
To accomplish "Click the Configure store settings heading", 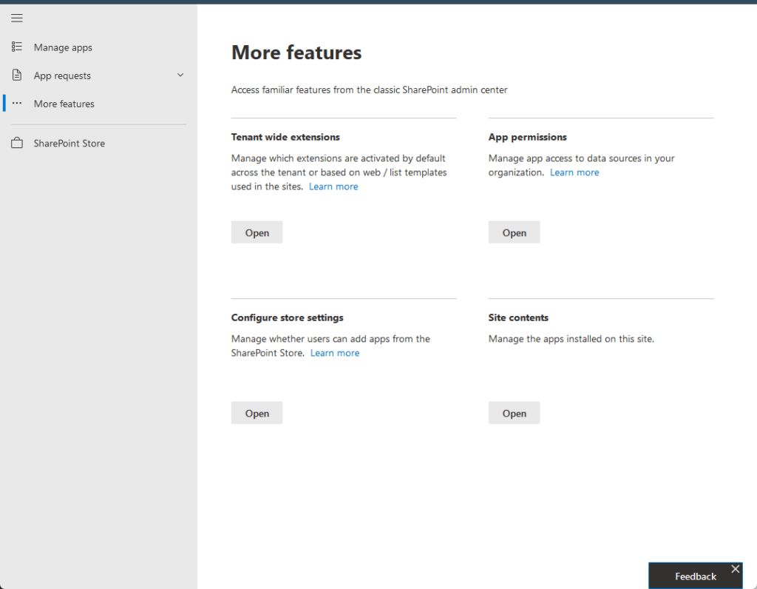I will point(288,318).
